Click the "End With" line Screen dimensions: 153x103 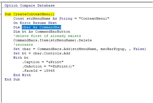(22, 75)
